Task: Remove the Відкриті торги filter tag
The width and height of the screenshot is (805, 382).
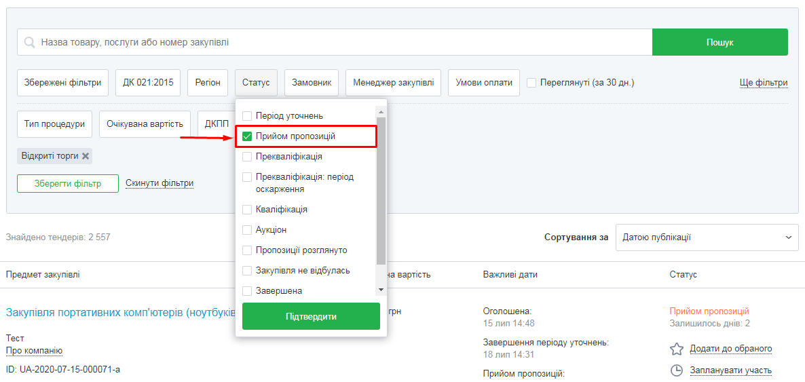Action: pos(86,156)
